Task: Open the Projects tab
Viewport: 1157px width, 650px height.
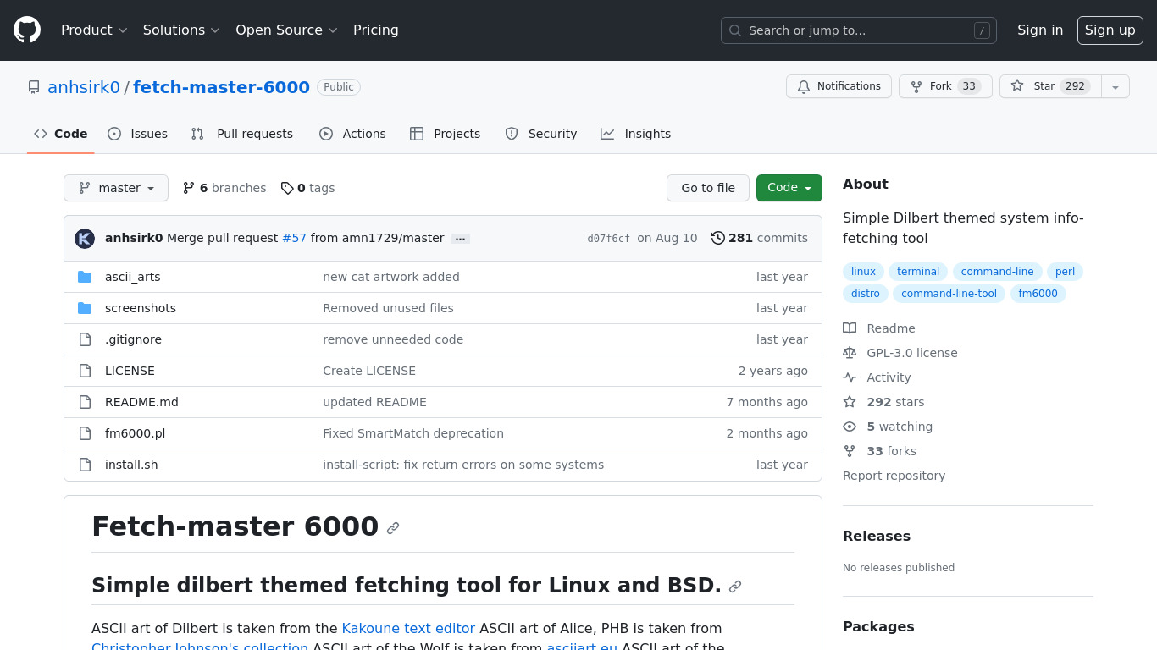Action: [446, 134]
